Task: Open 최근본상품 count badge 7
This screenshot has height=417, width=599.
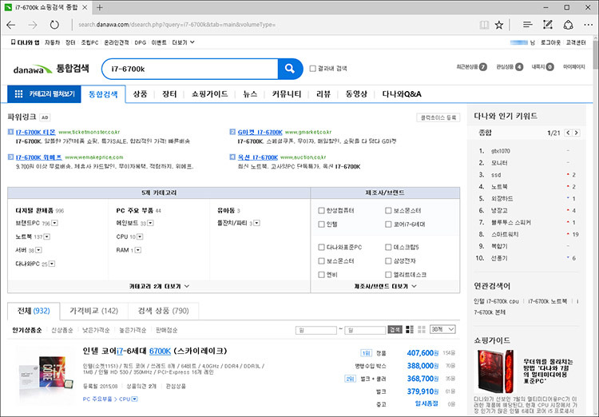Action: pos(483,67)
